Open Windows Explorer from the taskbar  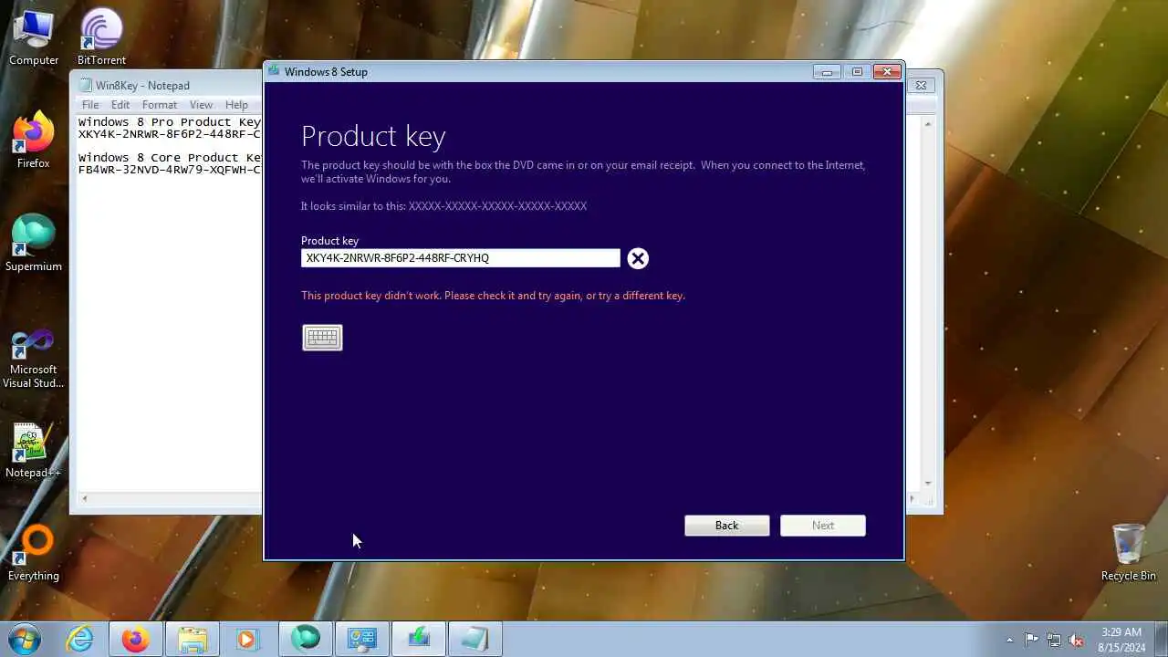(x=193, y=639)
